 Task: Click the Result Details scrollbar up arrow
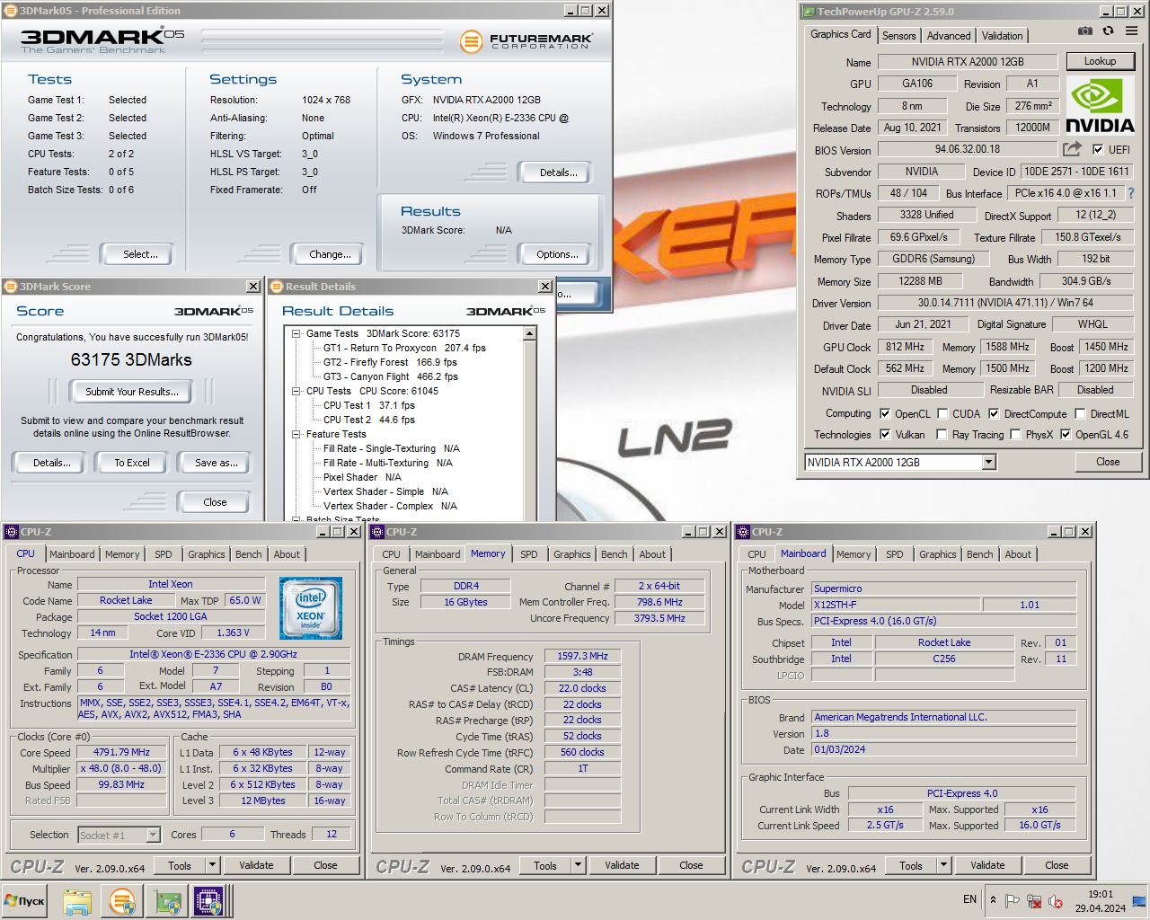tap(530, 333)
